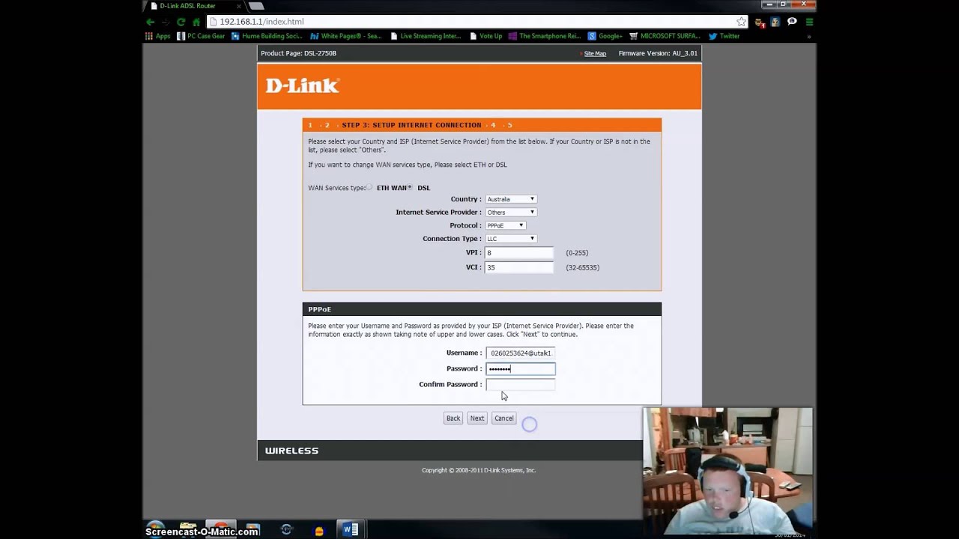959x539 pixels.
Task: Click the Password field
Action: (x=520, y=368)
